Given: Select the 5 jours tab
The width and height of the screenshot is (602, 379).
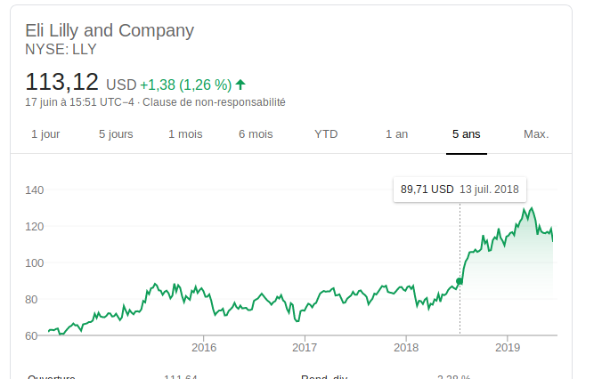Looking at the screenshot, I should tap(116, 134).
